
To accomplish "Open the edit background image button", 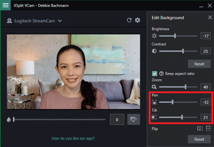I will (134, 119).
